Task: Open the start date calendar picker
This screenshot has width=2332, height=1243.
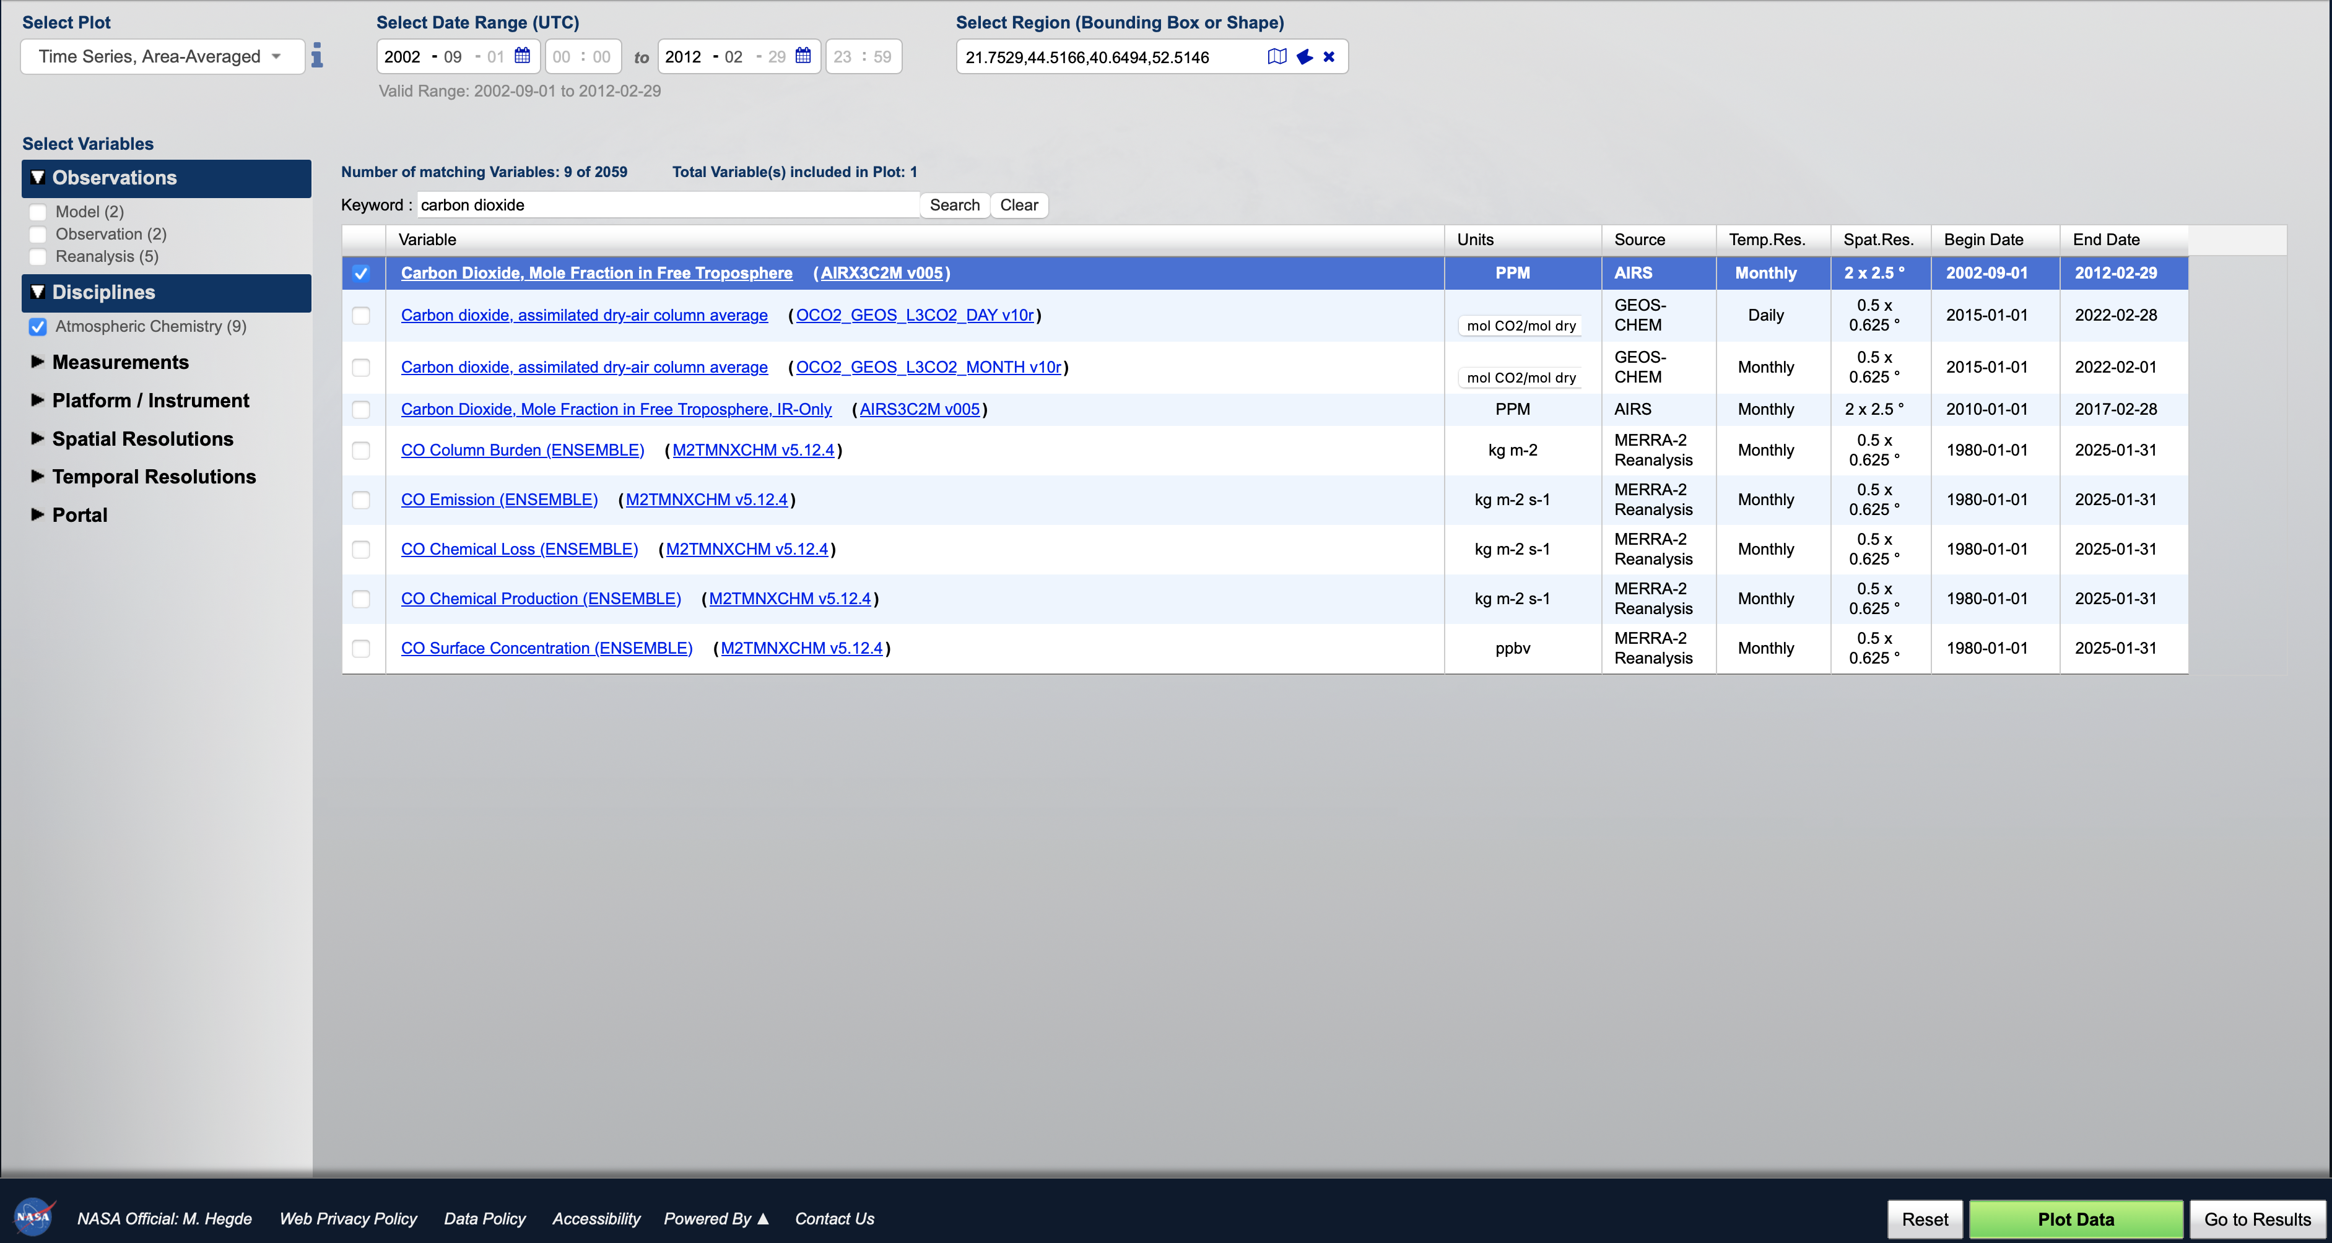Action: 523,56
